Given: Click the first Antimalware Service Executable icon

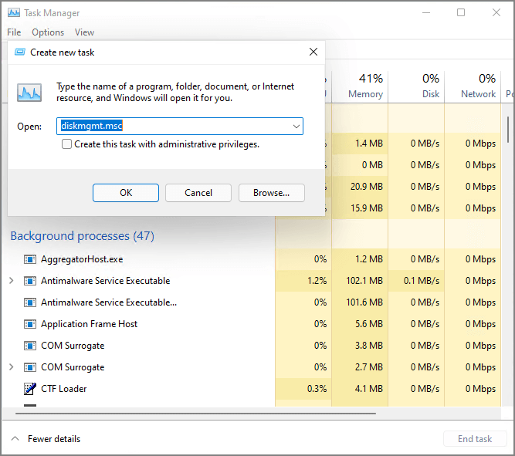Looking at the screenshot, I should [x=30, y=281].
